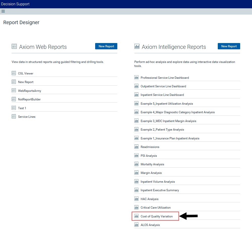The height and width of the screenshot is (229, 252).
Task: Click the chart icon for Example 5 report
Action: [x=136, y=103]
